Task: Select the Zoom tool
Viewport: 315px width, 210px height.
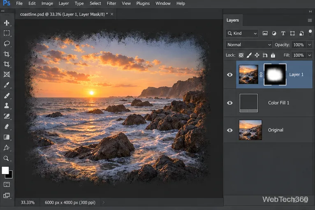Action: pyautogui.click(x=6, y=158)
